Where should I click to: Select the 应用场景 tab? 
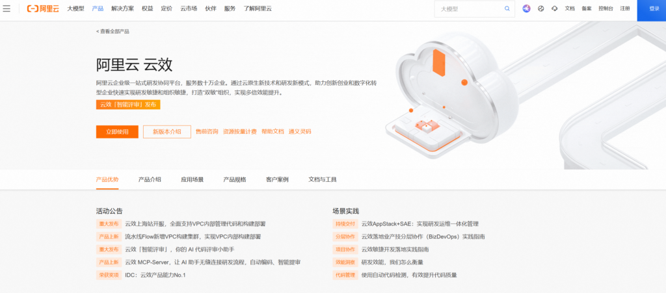(192, 179)
